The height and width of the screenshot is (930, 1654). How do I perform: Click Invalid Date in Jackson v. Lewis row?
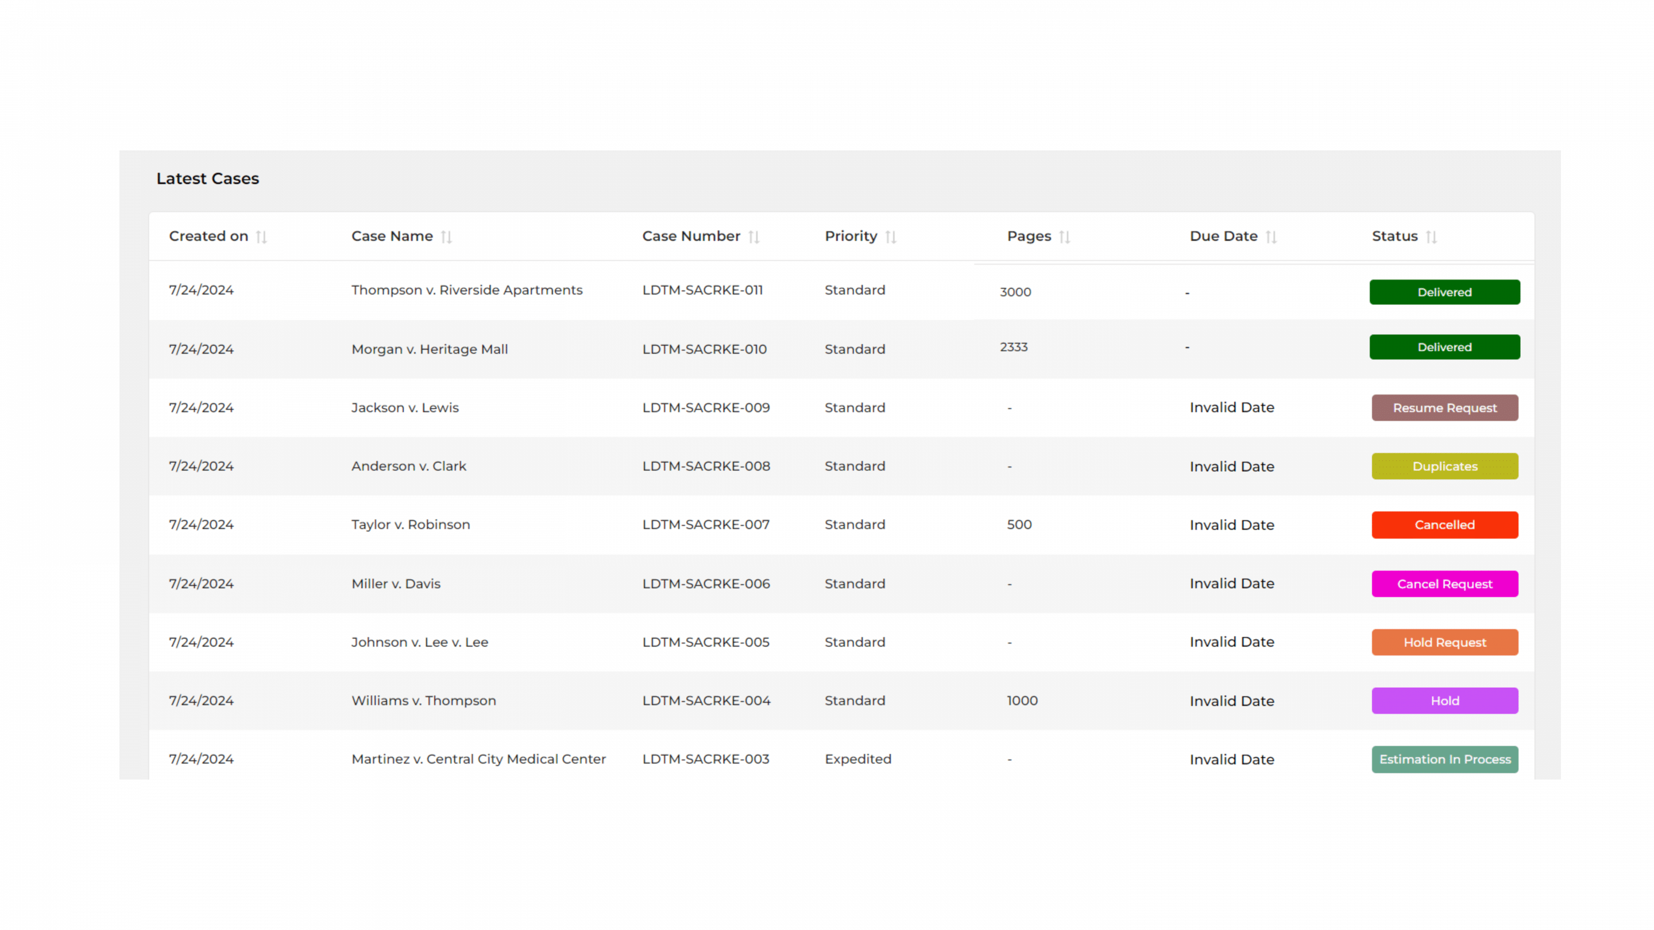1231,408
